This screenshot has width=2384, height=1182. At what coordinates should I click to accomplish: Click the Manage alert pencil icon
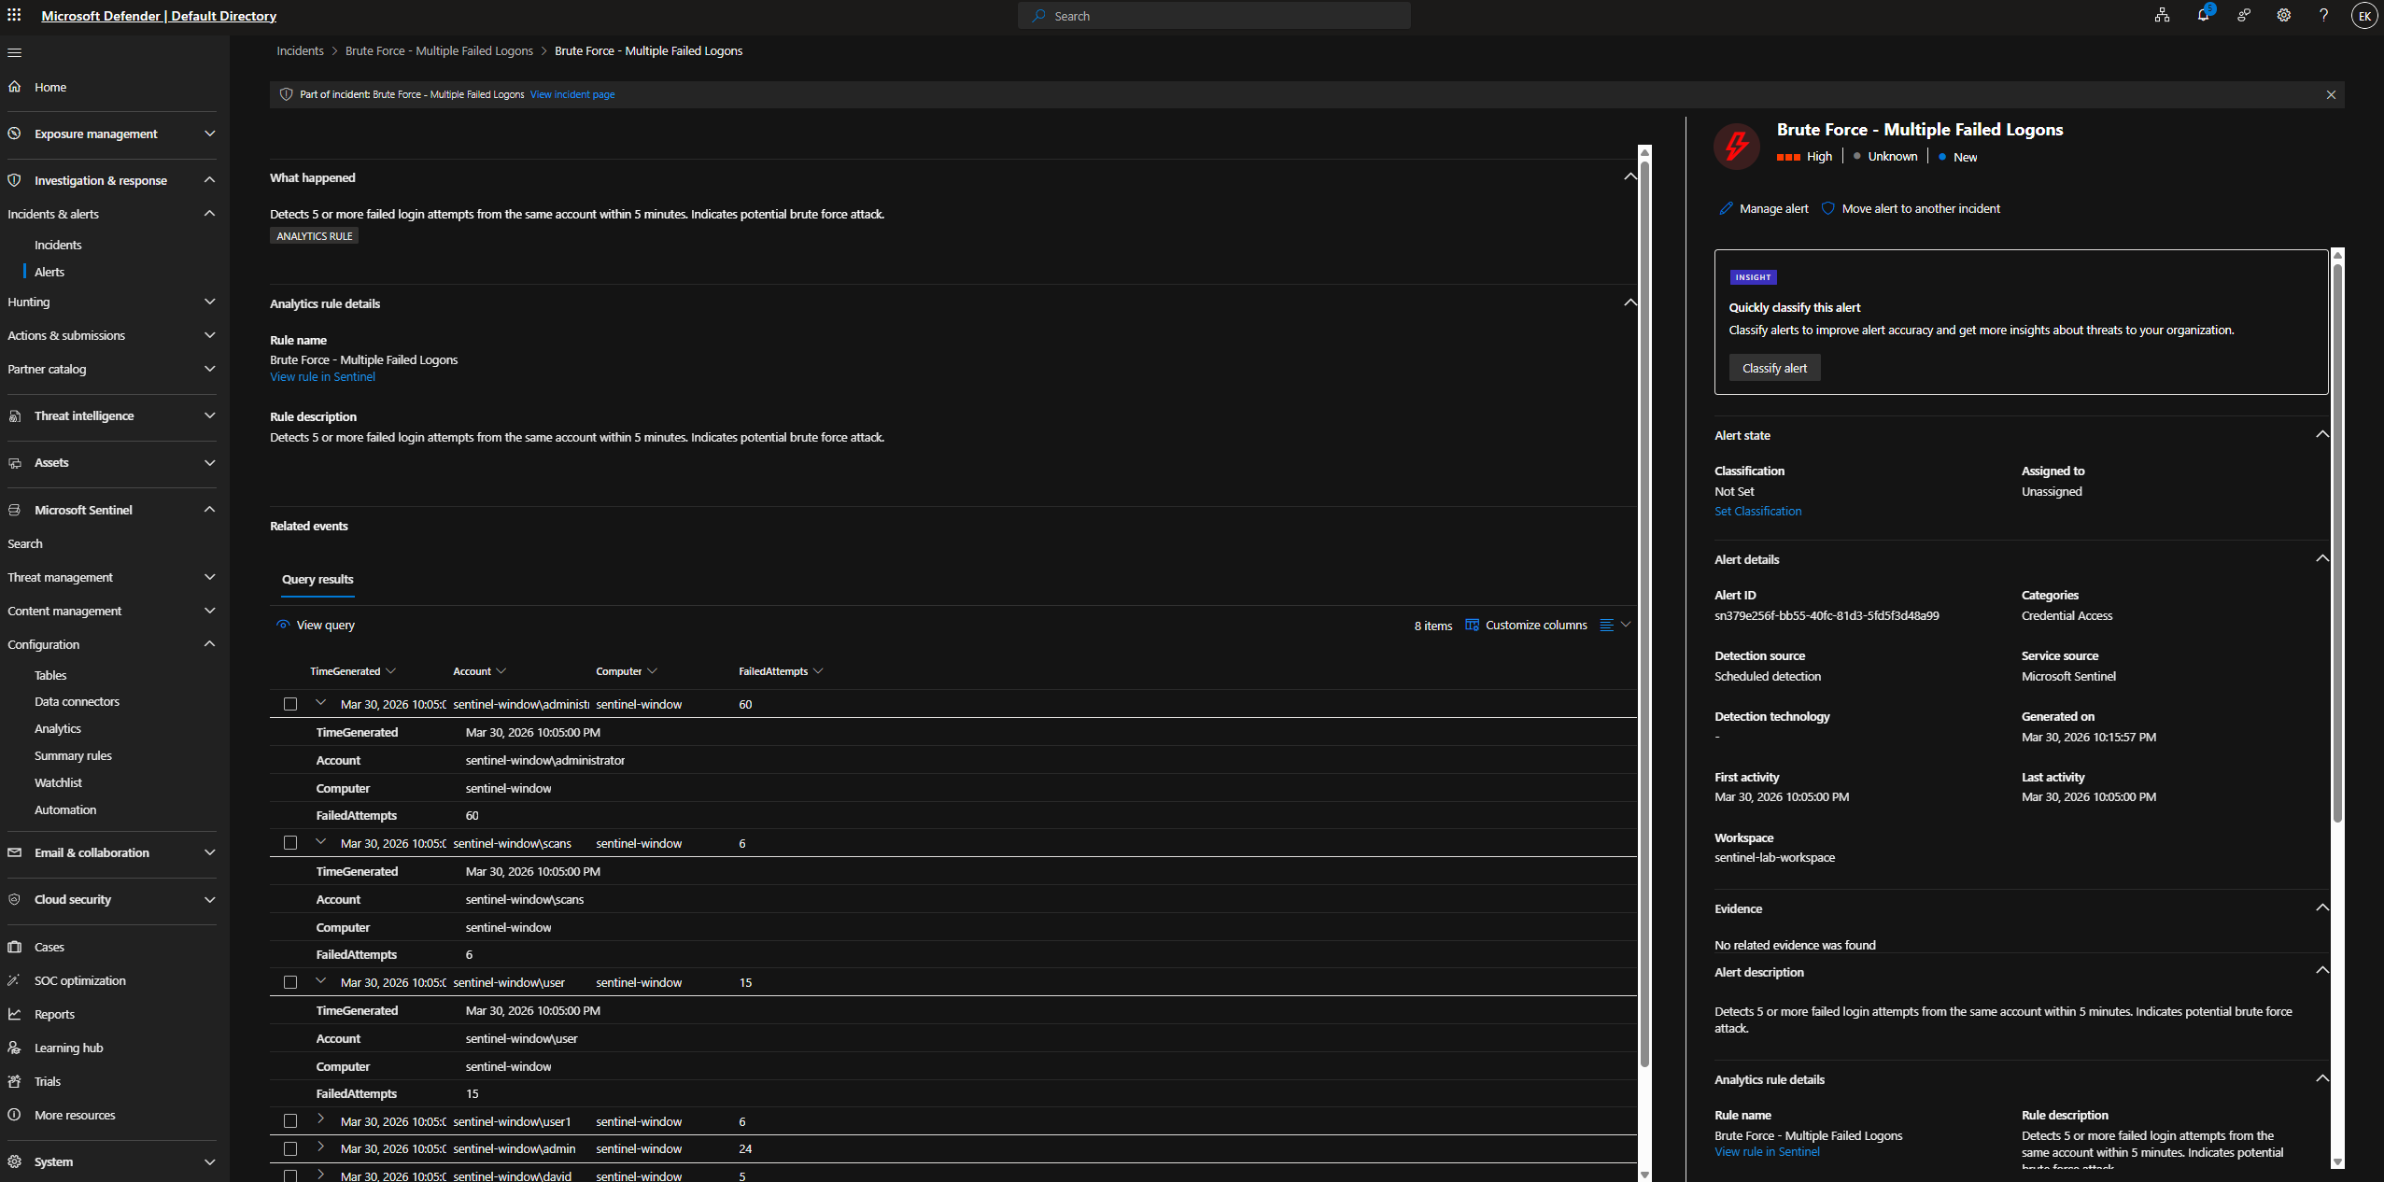click(x=1726, y=209)
